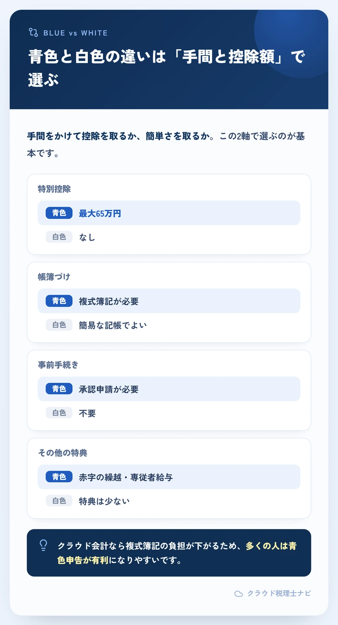Select the 青色 badge under 帳簿づけ
338x625 pixels.
(x=59, y=301)
